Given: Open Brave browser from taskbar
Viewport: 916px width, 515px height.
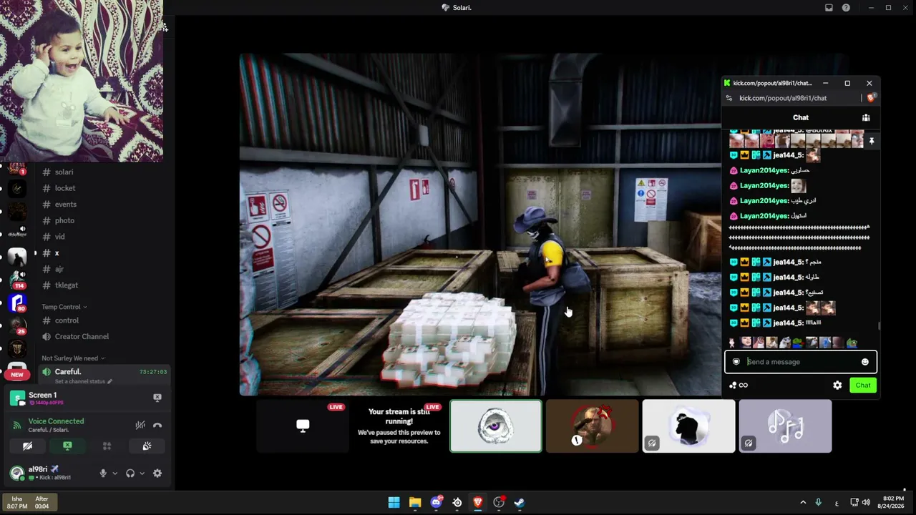Looking at the screenshot, I should pos(478,502).
